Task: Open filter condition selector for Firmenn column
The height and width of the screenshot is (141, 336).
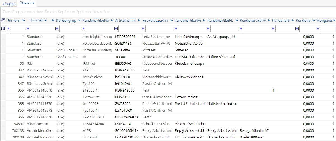Action: (8, 28)
